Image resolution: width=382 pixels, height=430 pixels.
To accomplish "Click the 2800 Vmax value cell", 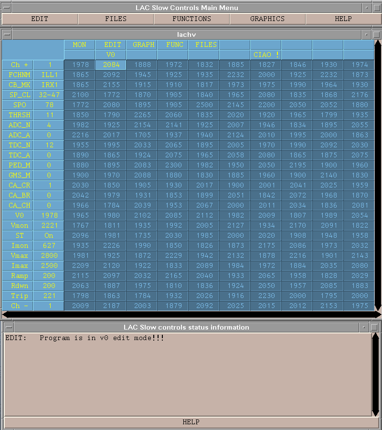I will pyautogui.click(x=49, y=255).
